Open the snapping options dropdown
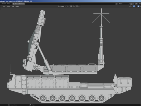Image resolution: width=141 pixels, height=106 pixels. [x=74, y=6]
